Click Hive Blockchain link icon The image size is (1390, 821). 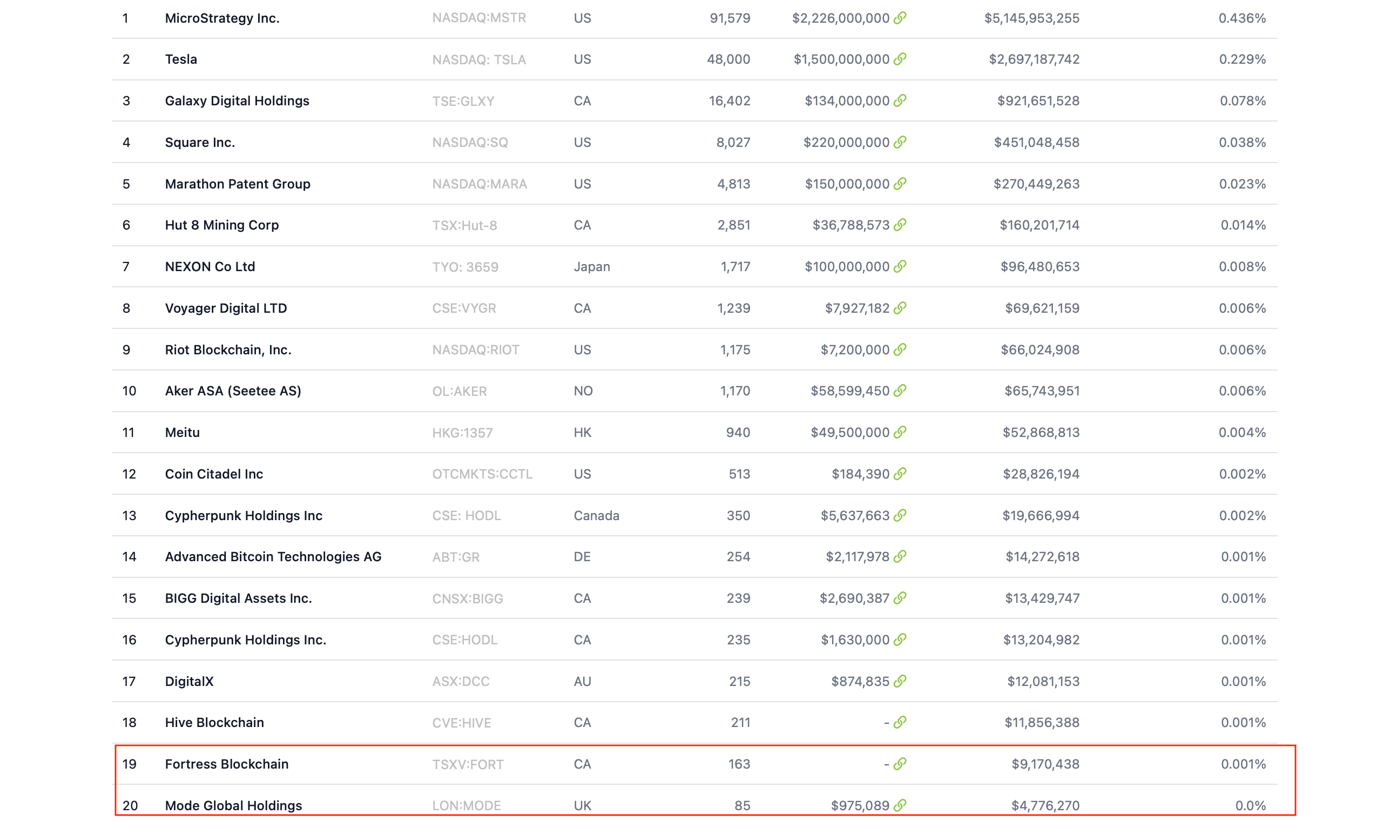point(900,723)
